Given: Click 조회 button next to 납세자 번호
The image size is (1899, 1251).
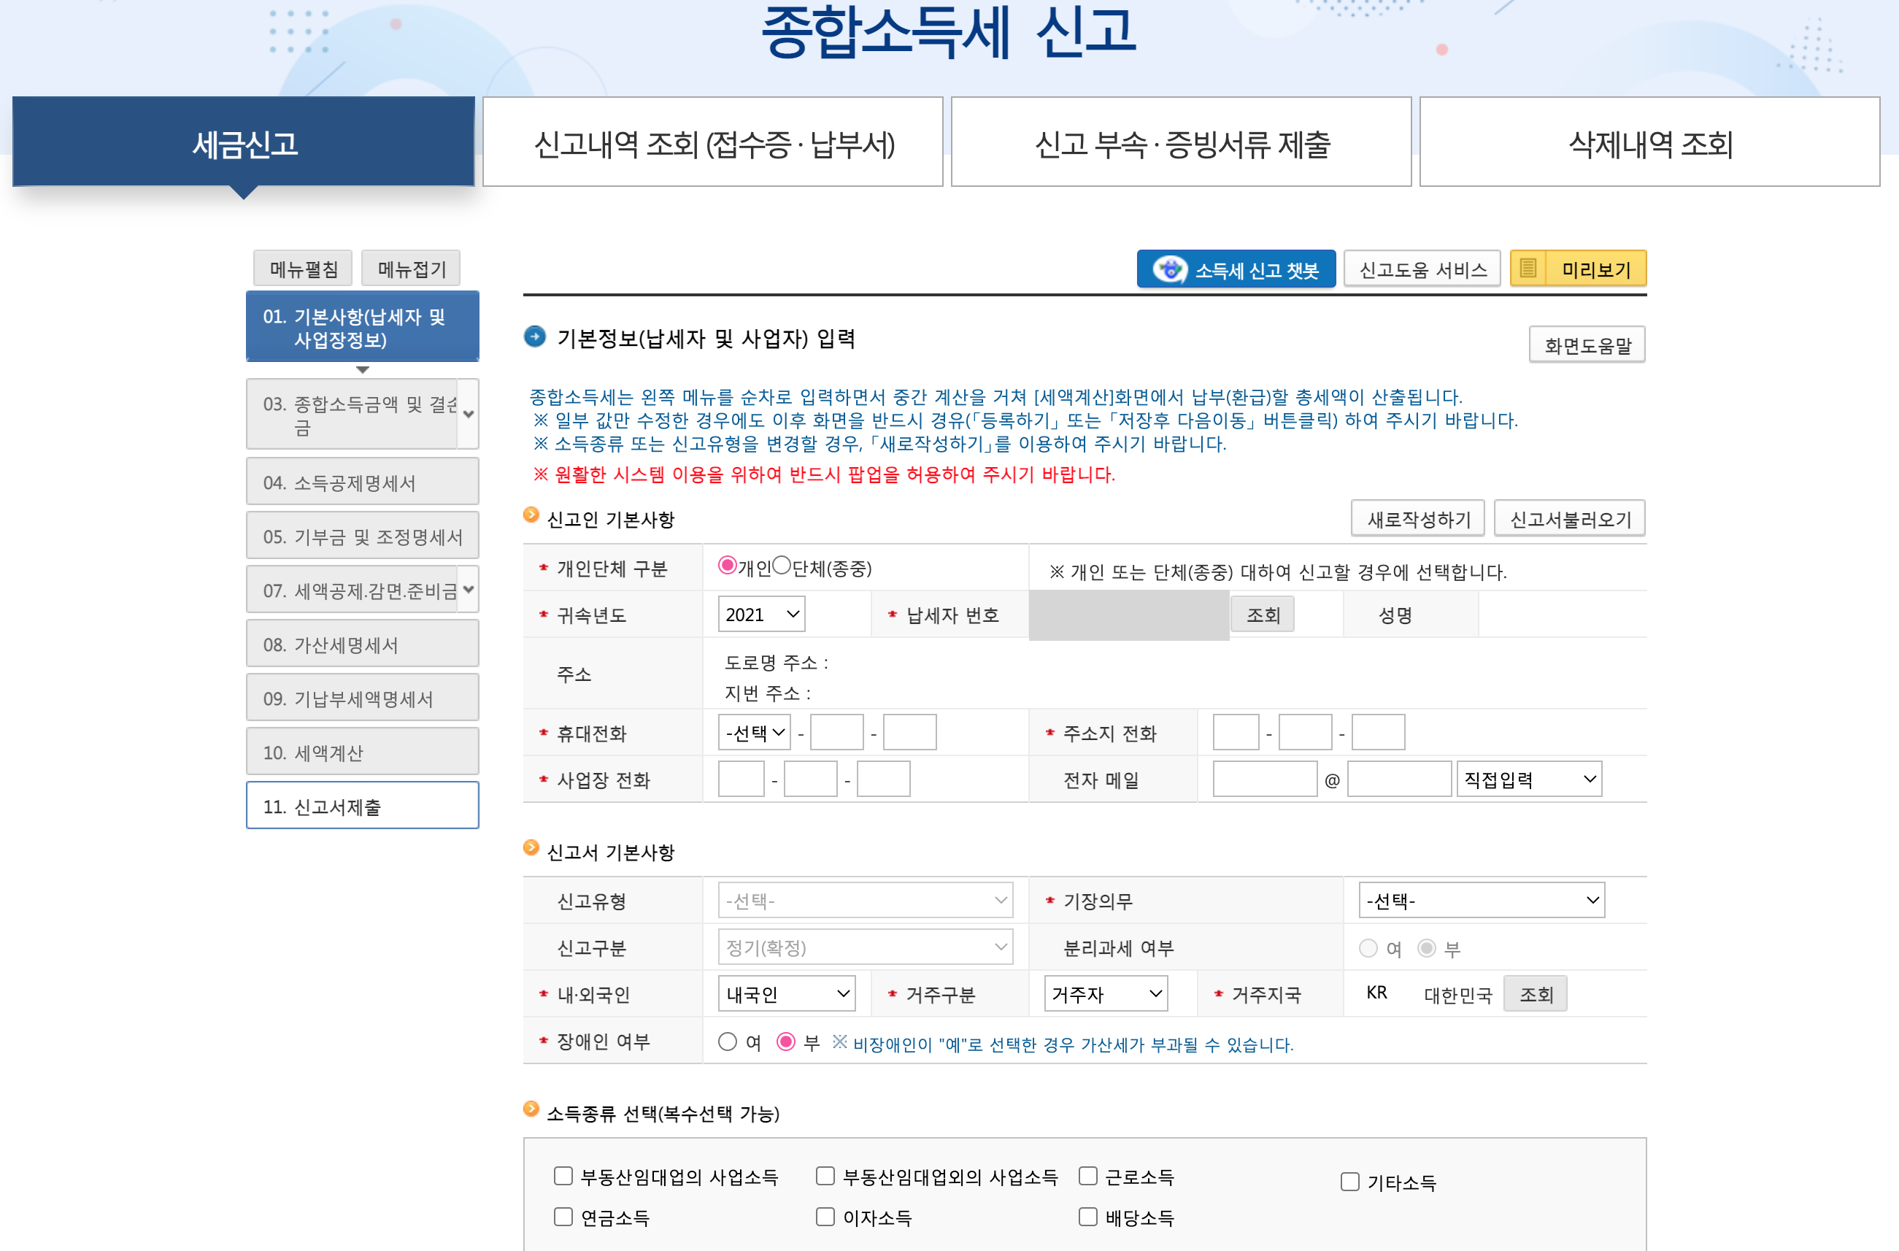Looking at the screenshot, I should tap(1263, 615).
